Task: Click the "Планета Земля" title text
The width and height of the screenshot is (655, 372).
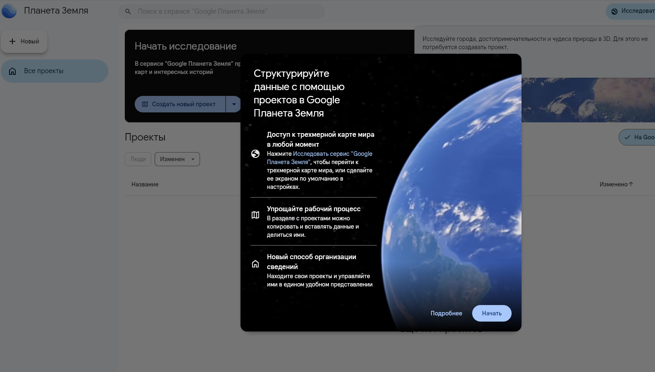Action: click(x=56, y=11)
